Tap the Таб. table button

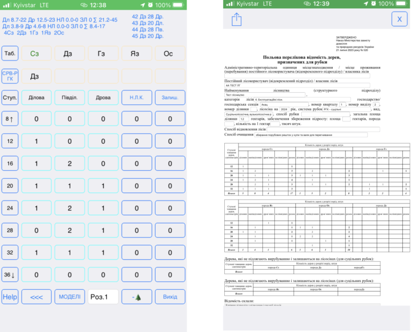tap(9, 54)
